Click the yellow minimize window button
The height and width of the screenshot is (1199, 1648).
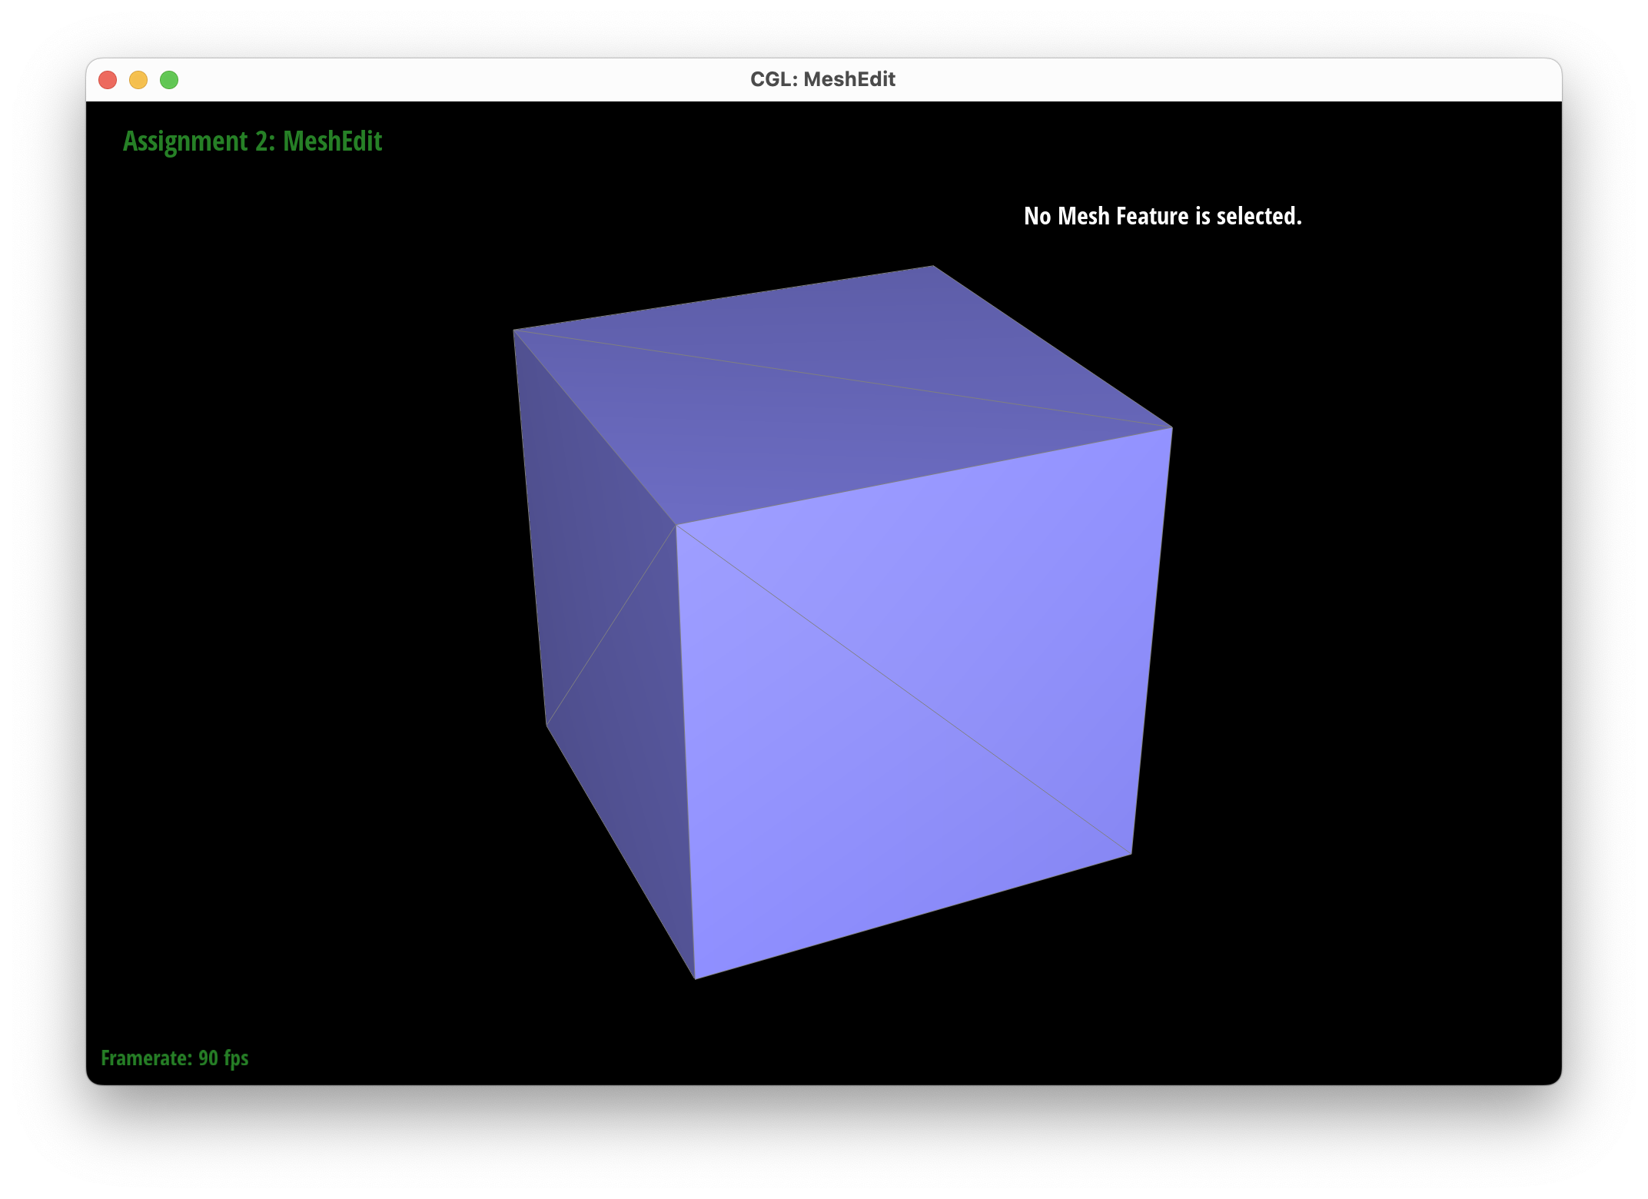coord(138,80)
